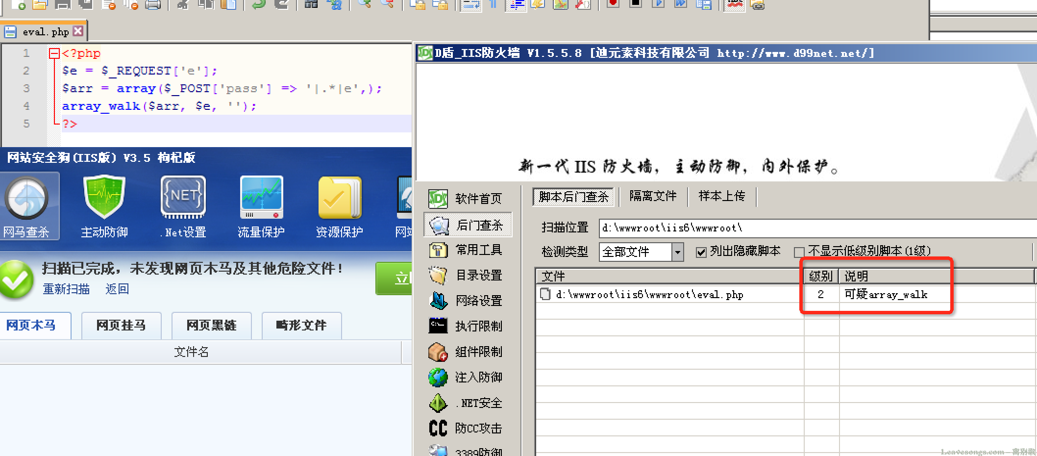
Task: Switch to the 网页挂马 tab
Action: click(121, 326)
